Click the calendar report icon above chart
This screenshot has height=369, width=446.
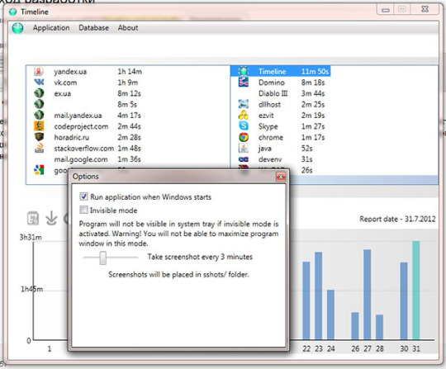(x=33, y=218)
